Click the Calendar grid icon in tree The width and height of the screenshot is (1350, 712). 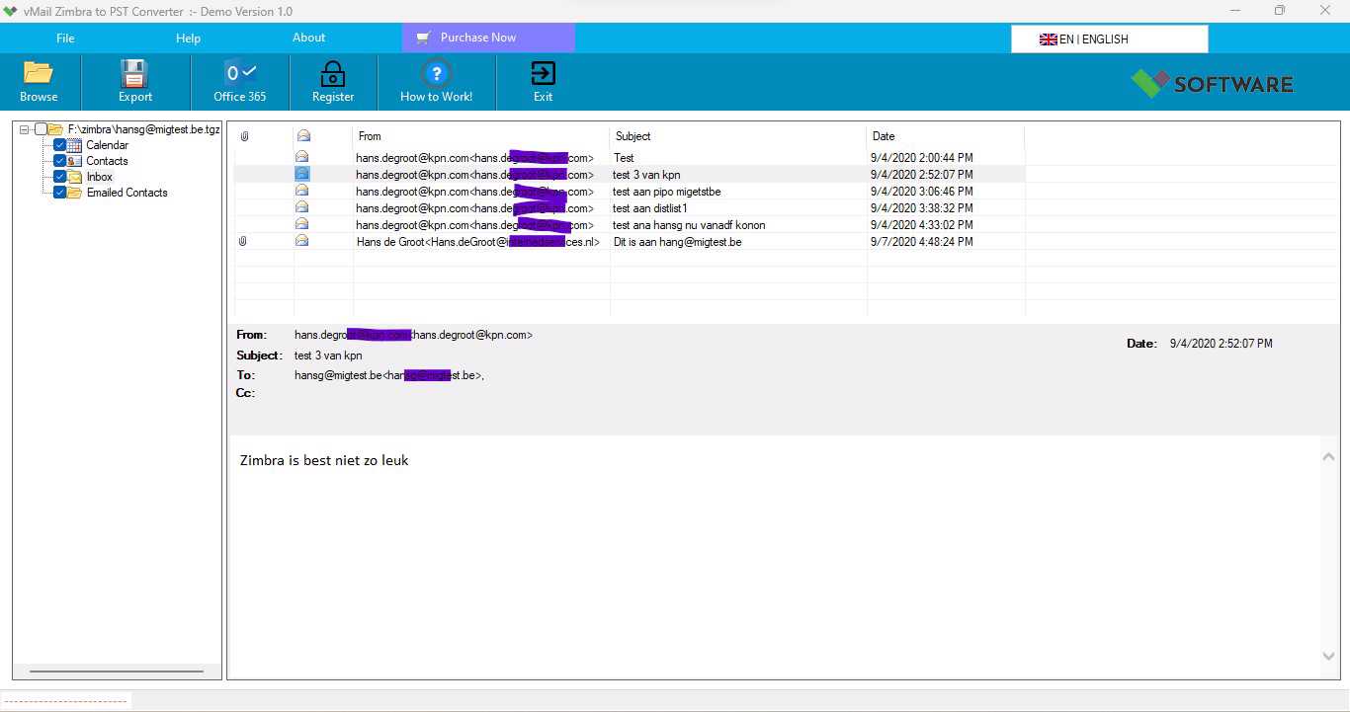tap(75, 145)
